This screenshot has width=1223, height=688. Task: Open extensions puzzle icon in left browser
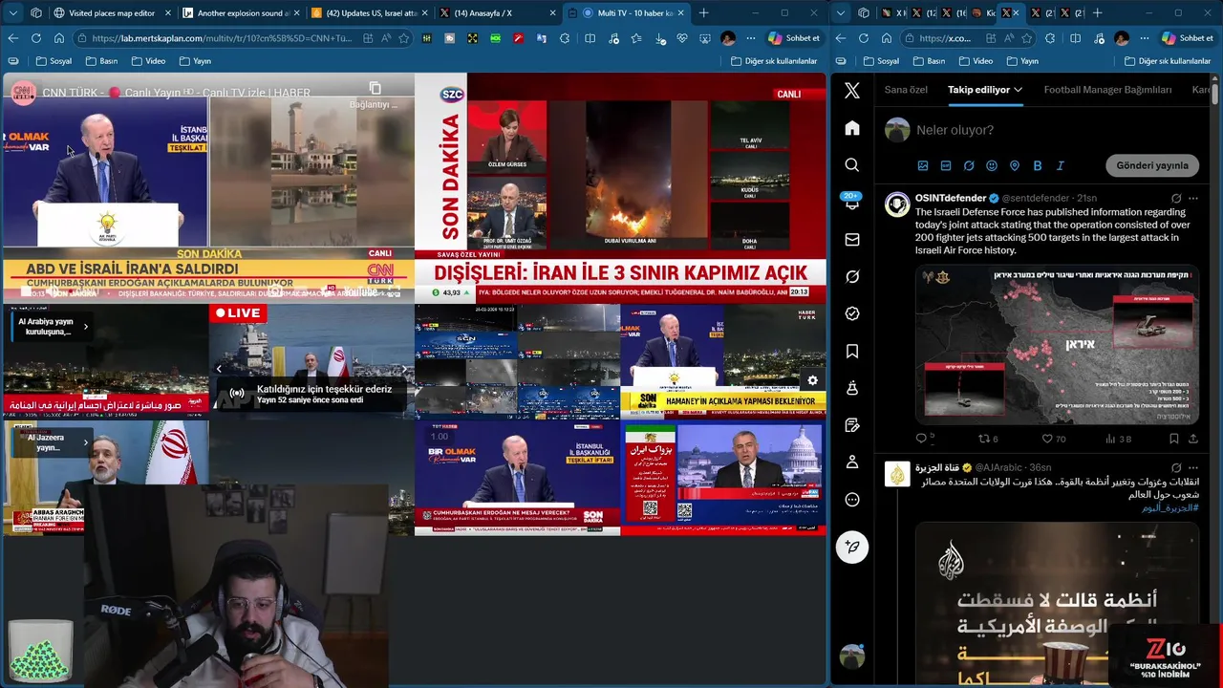pos(564,38)
